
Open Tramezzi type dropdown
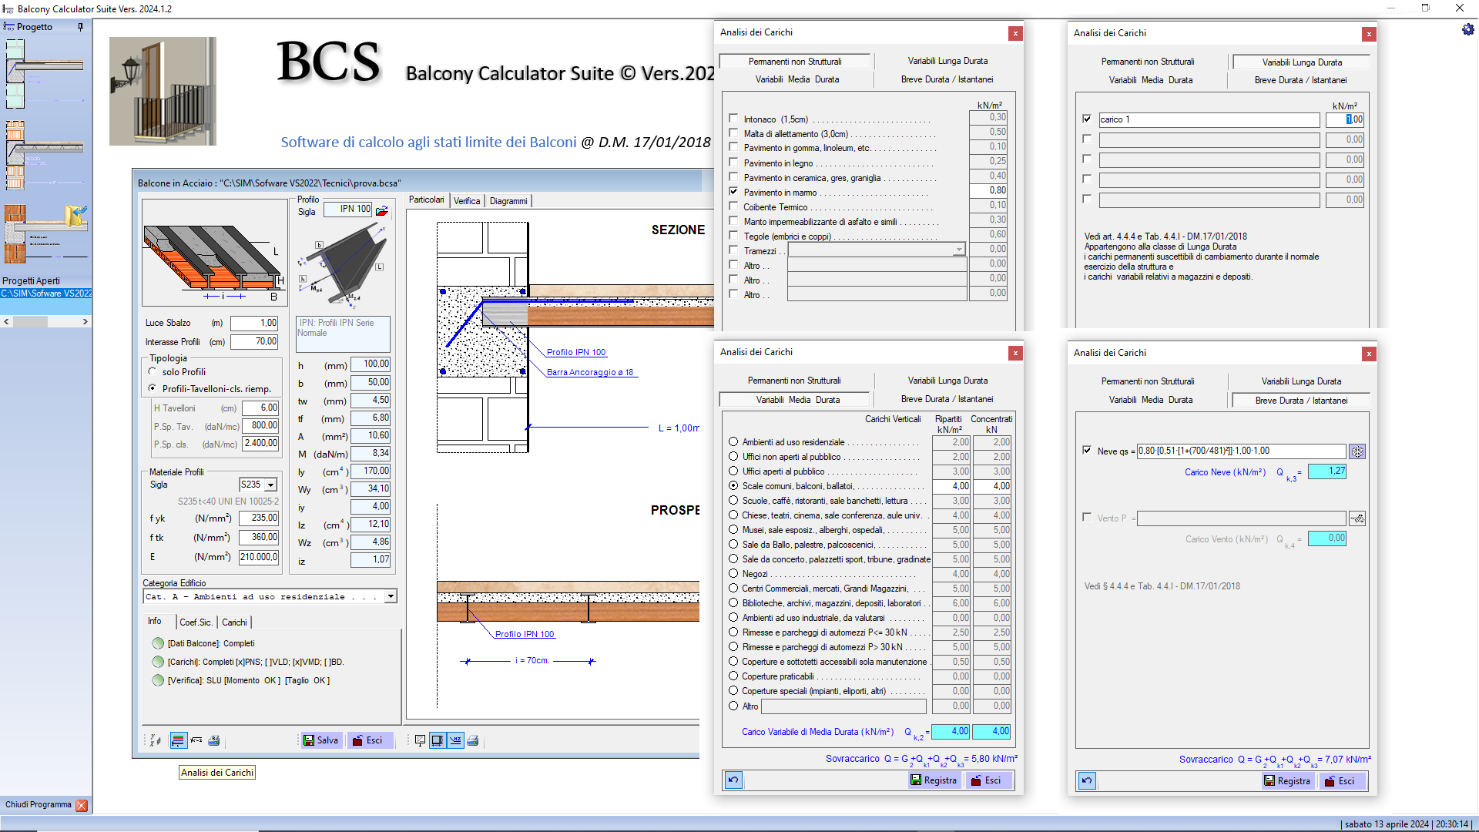click(x=959, y=250)
